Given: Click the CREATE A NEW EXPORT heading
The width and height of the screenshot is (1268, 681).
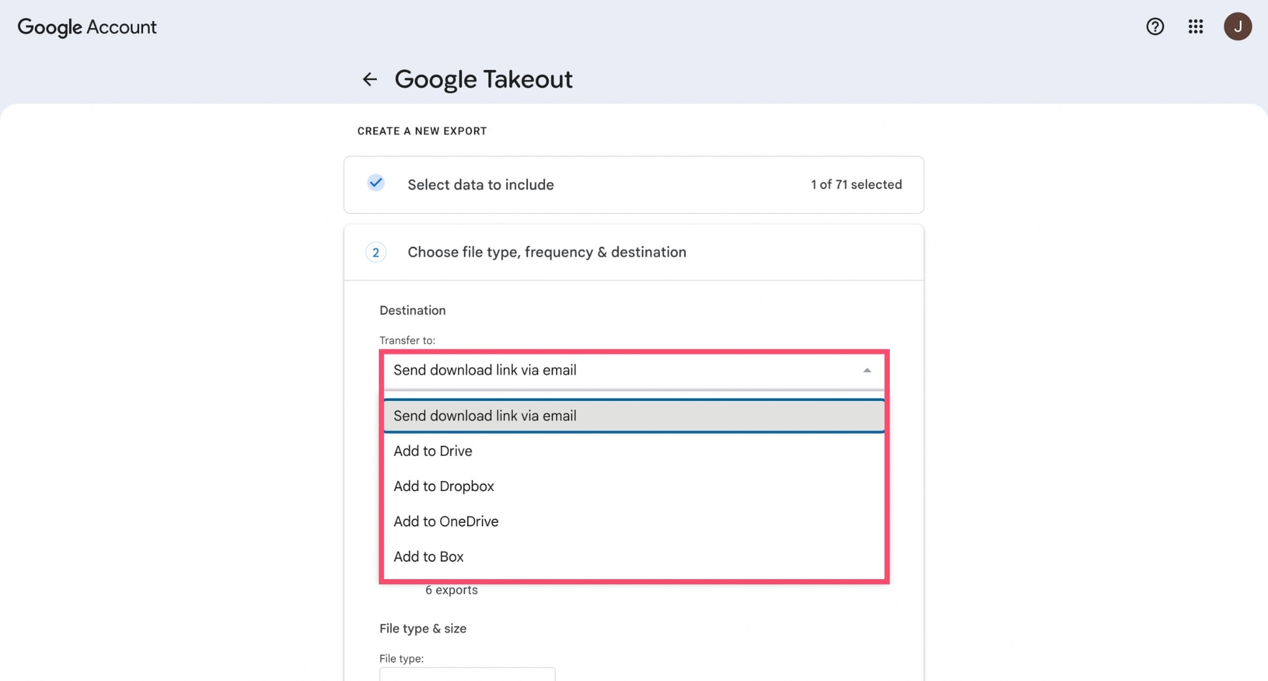Looking at the screenshot, I should [x=421, y=131].
